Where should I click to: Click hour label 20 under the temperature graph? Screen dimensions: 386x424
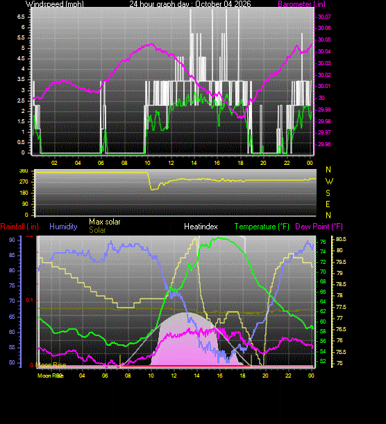(265, 376)
